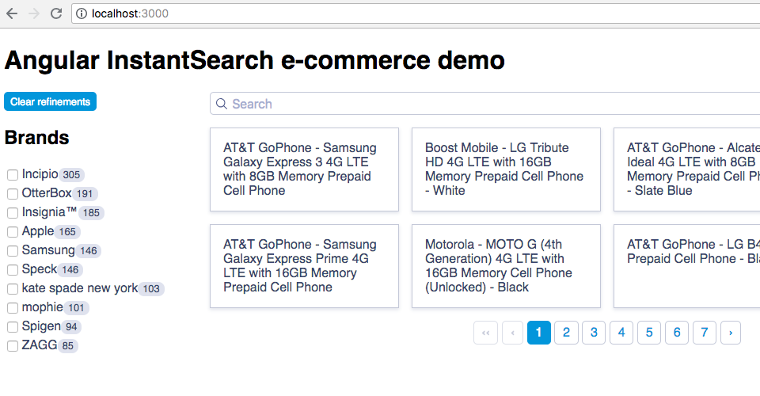Click the previous page chevron
The image size is (760, 396).
pos(513,333)
